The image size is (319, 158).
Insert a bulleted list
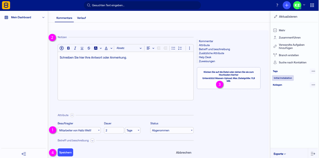tap(173, 48)
